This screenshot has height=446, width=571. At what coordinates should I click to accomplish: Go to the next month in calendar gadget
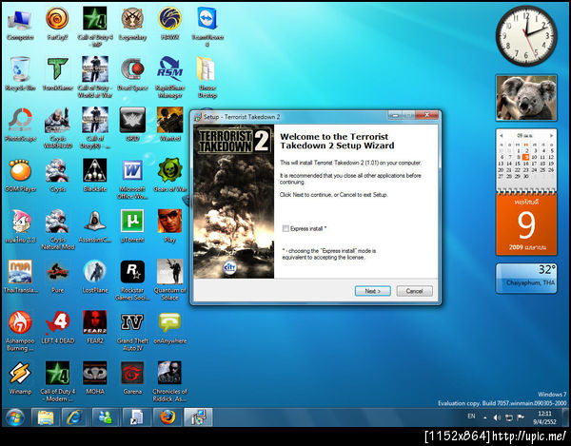(551, 135)
